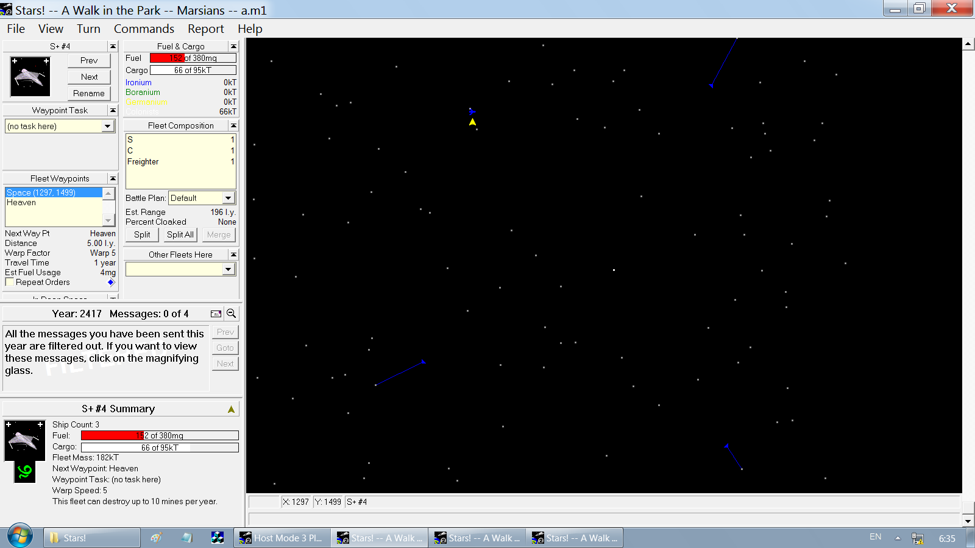Select the Heaven waypoint in the list
Viewport: 975px width, 548px height.
click(21, 203)
